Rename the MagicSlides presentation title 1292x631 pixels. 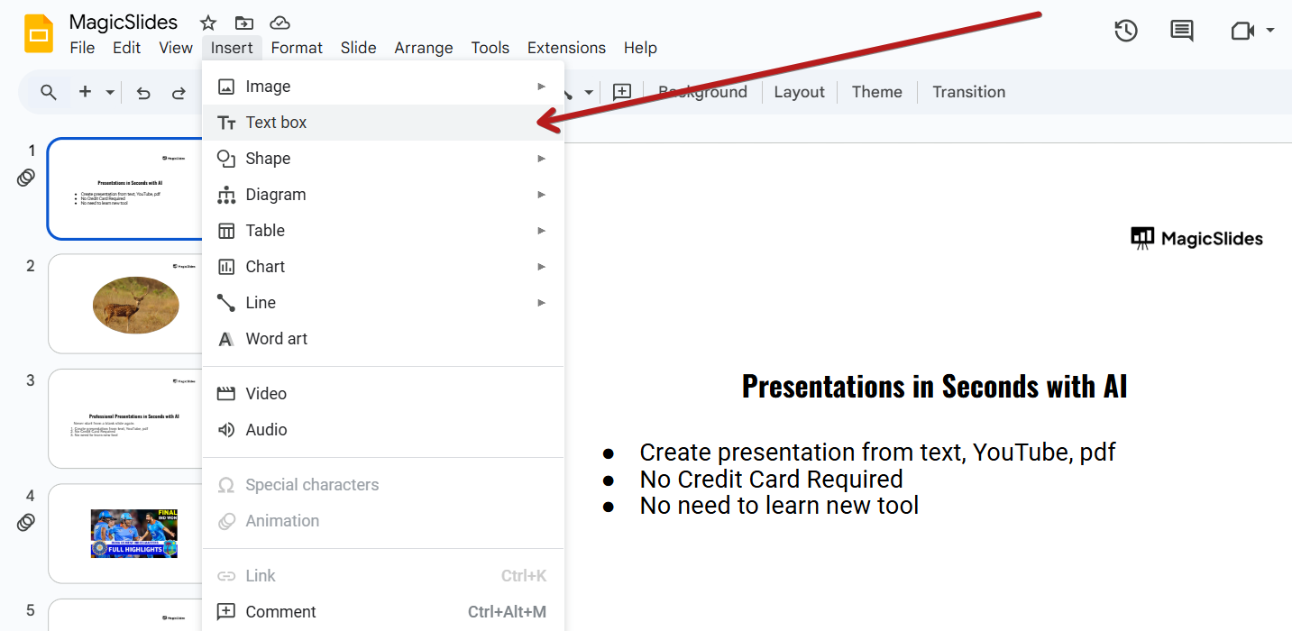coord(124,23)
